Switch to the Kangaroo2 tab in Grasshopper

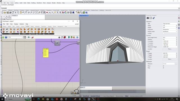coord(60,26)
